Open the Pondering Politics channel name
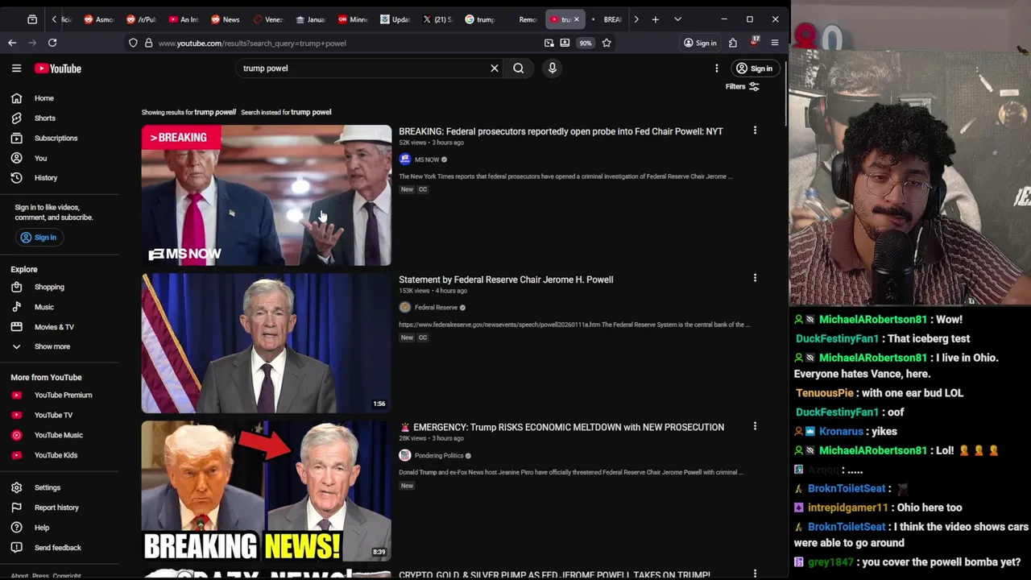 coord(439,456)
